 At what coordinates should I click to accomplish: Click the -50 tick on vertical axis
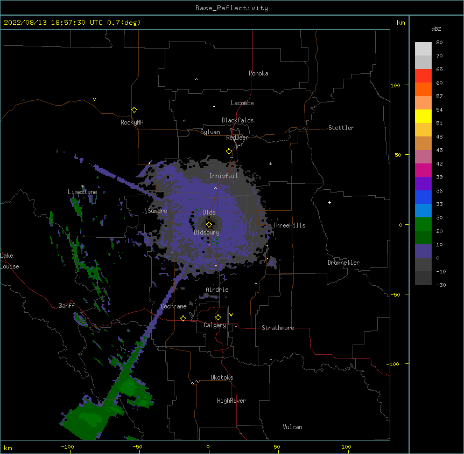pyautogui.click(x=395, y=294)
